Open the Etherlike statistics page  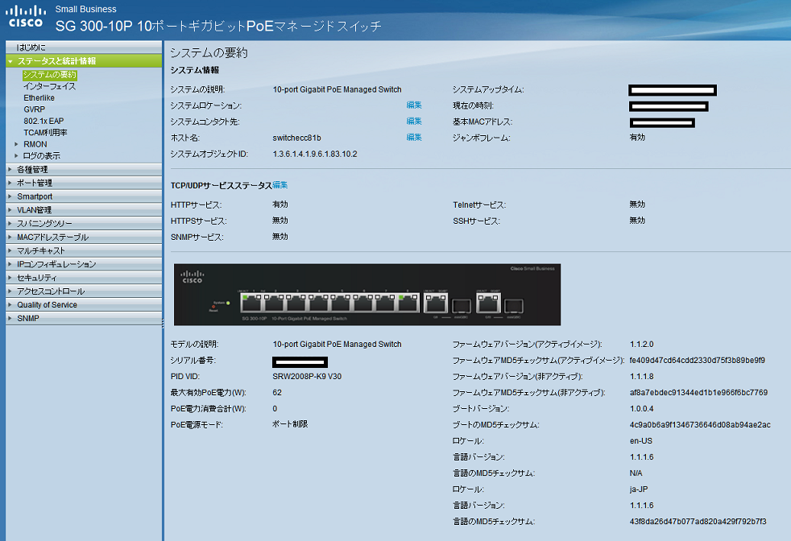tap(39, 97)
